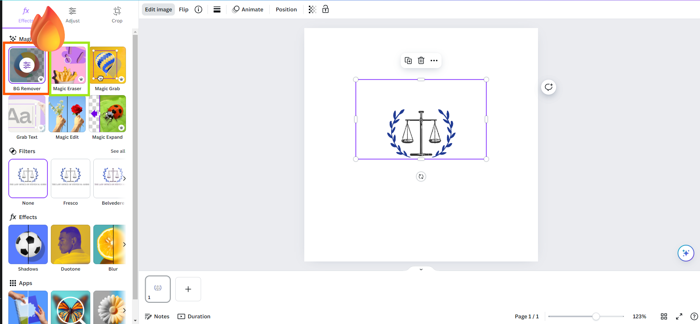
Task: Open the Notes panel
Action: click(x=157, y=316)
